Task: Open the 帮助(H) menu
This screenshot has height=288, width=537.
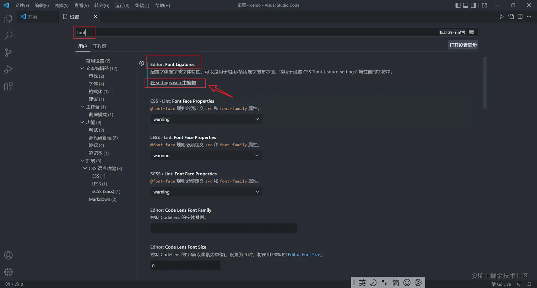Action: (163, 5)
